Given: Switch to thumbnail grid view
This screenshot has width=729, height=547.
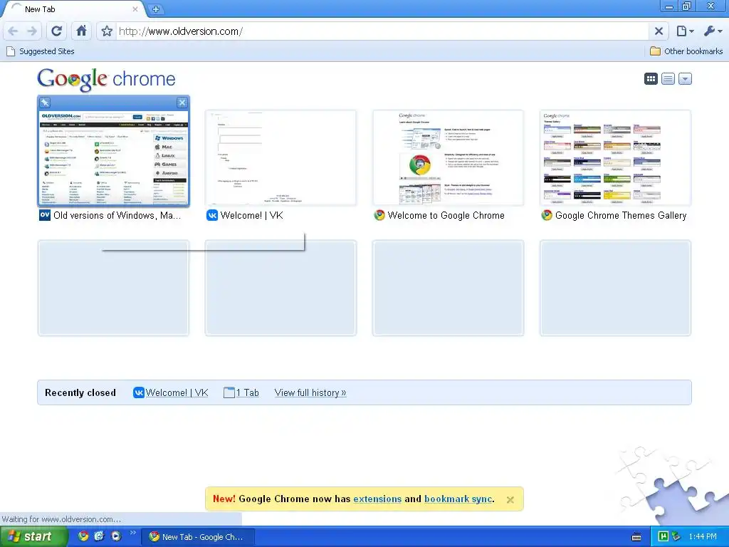Looking at the screenshot, I should [651, 79].
